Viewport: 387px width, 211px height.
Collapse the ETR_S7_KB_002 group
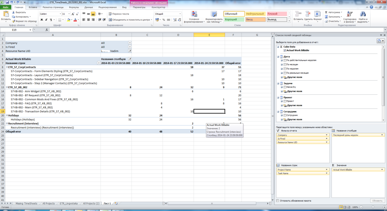[x=7, y=87]
